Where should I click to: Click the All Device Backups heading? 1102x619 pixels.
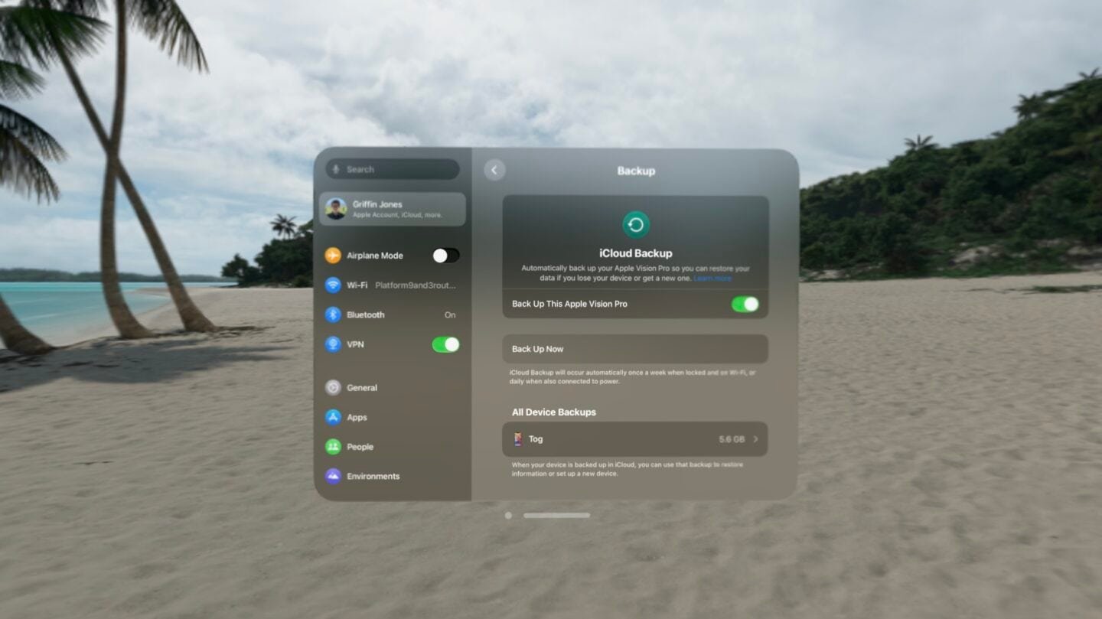554,412
